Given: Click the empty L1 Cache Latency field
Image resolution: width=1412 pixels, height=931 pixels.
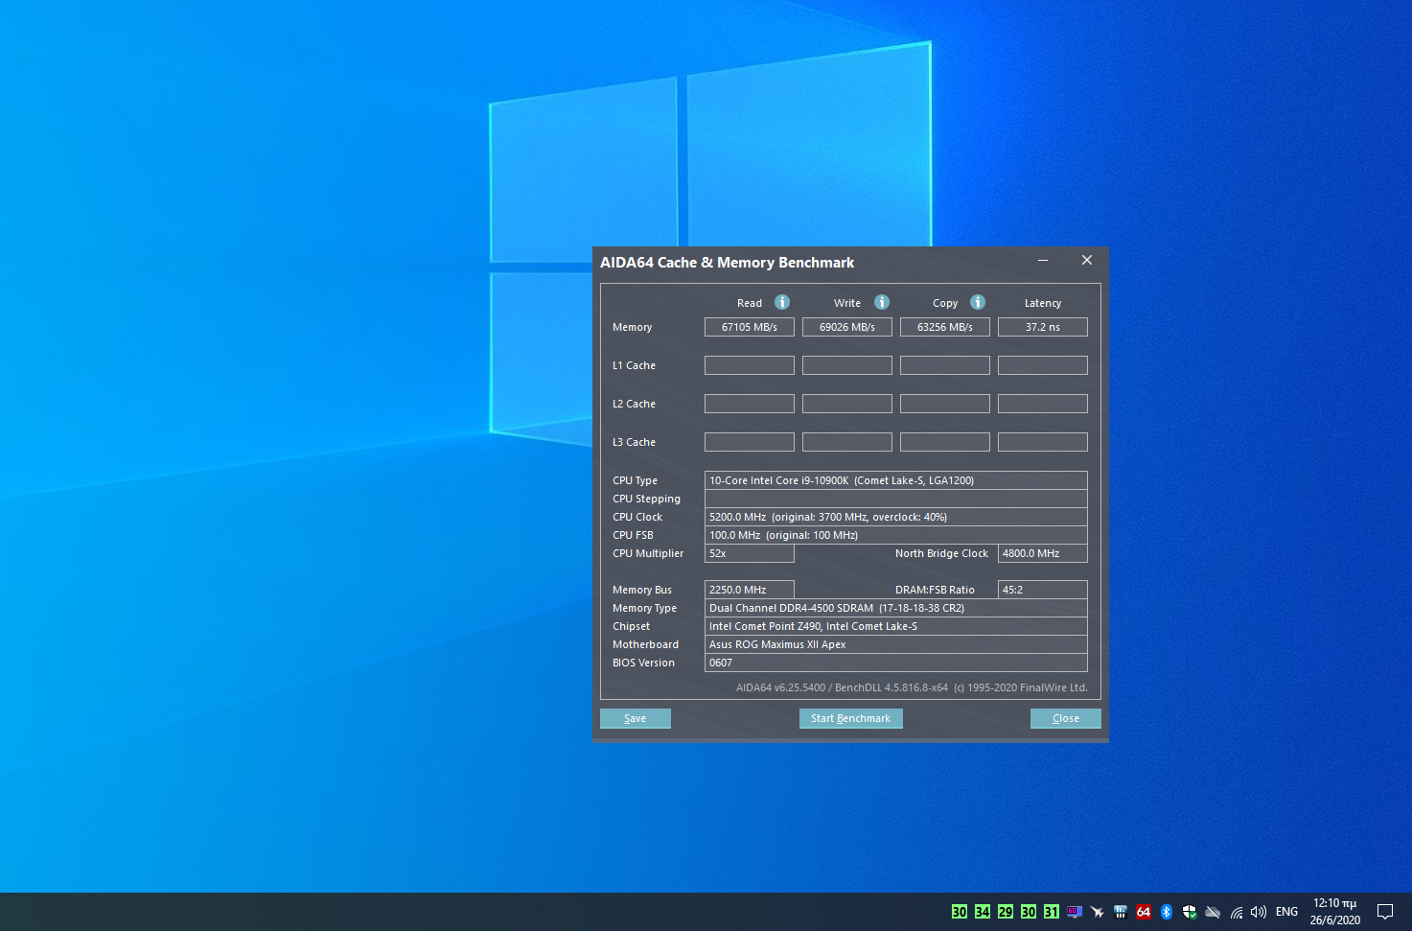Looking at the screenshot, I should [x=1043, y=365].
